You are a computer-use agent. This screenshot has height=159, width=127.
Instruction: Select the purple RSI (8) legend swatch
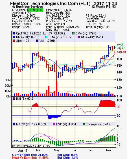[14, 99]
